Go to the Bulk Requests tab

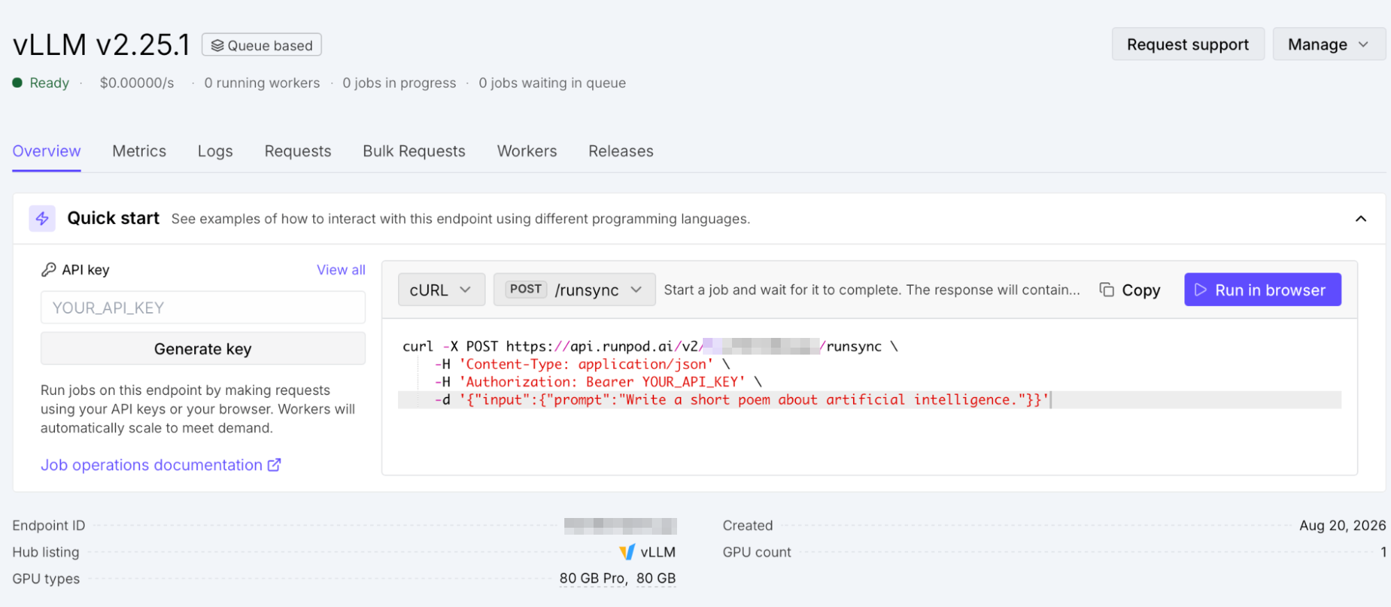click(x=414, y=151)
